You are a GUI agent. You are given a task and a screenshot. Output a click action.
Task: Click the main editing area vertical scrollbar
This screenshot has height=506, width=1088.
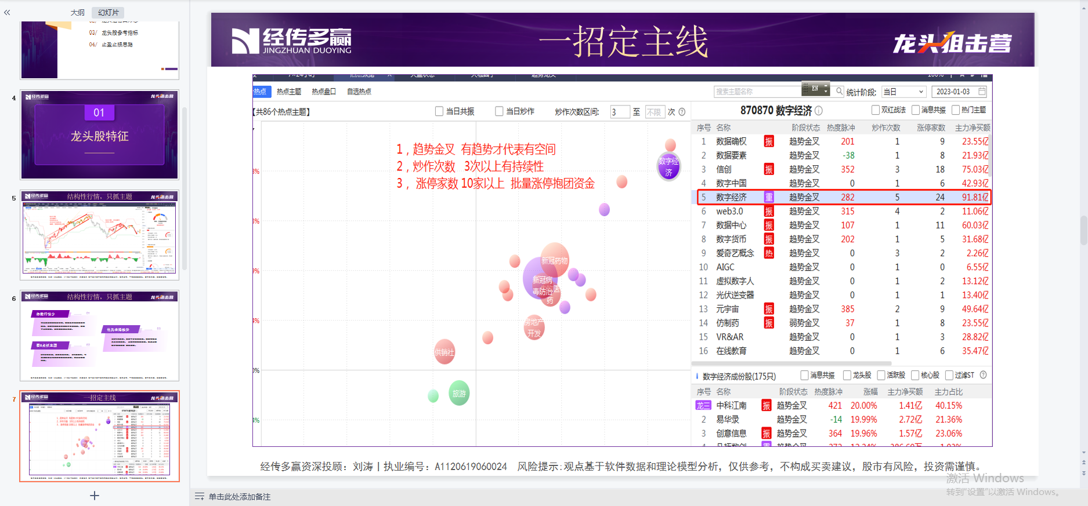[1083, 230]
